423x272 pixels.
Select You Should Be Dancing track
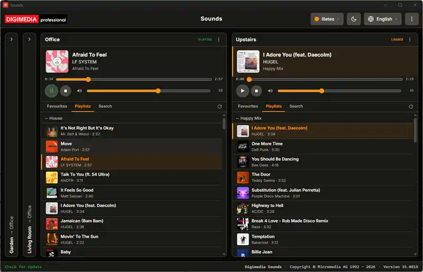pos(323,162)
